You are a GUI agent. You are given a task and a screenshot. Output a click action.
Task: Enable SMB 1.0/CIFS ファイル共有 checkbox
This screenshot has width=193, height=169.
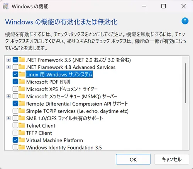(15, 118)
